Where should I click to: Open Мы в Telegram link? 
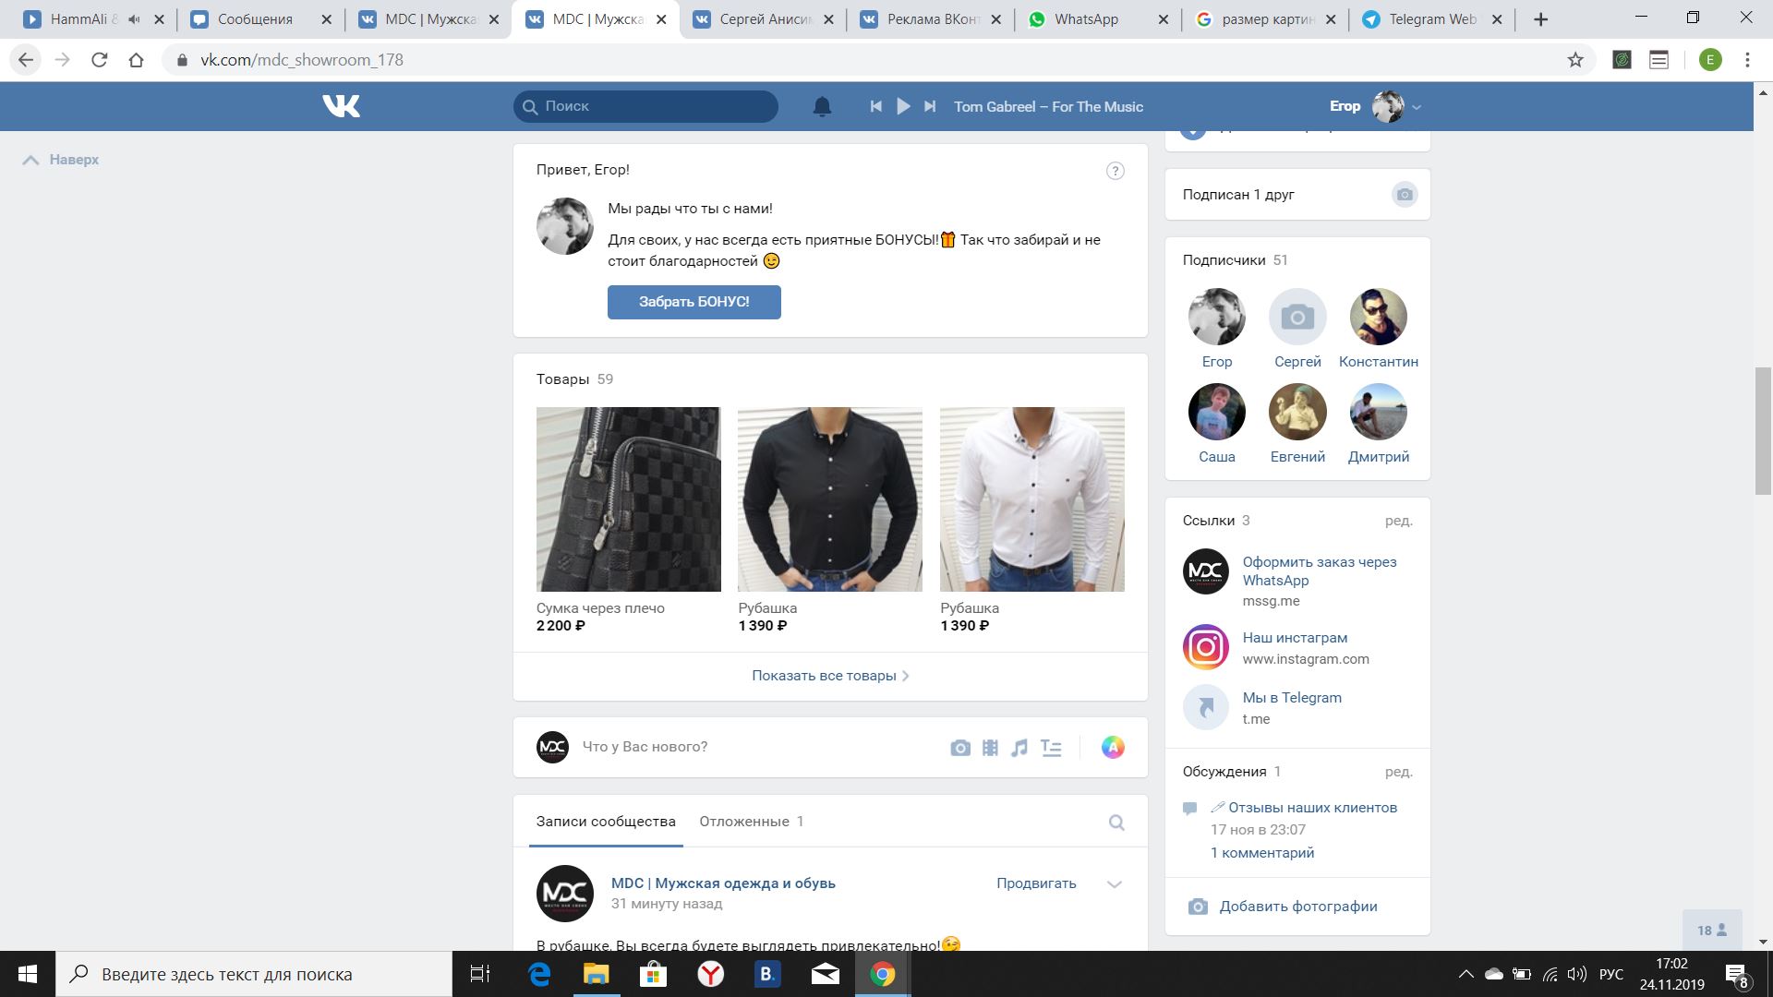pos(1292,698)
